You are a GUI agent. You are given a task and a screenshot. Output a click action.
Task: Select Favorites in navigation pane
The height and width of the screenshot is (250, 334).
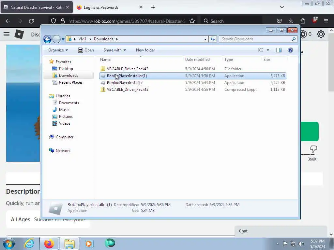63,62
